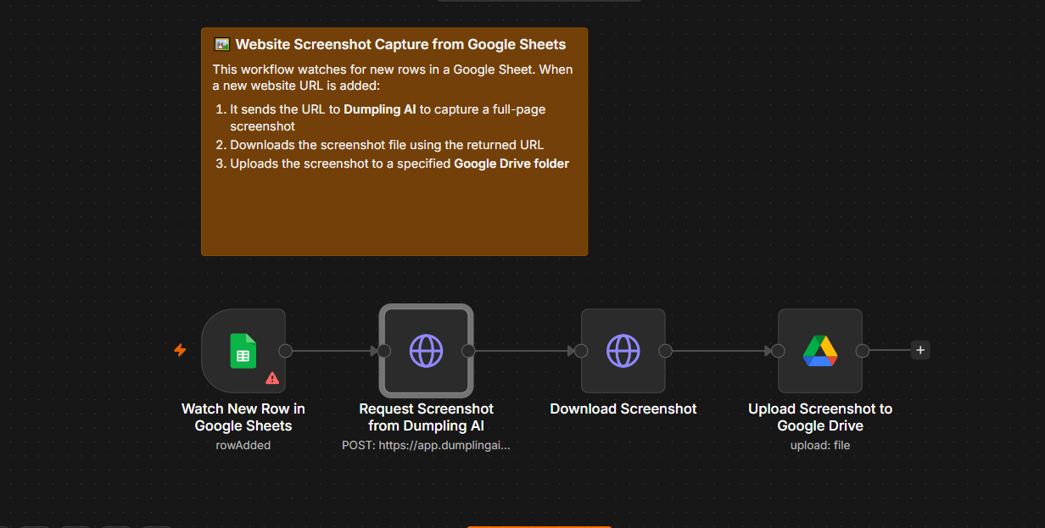Select the Download Screenshot globe node

(623, 351)
